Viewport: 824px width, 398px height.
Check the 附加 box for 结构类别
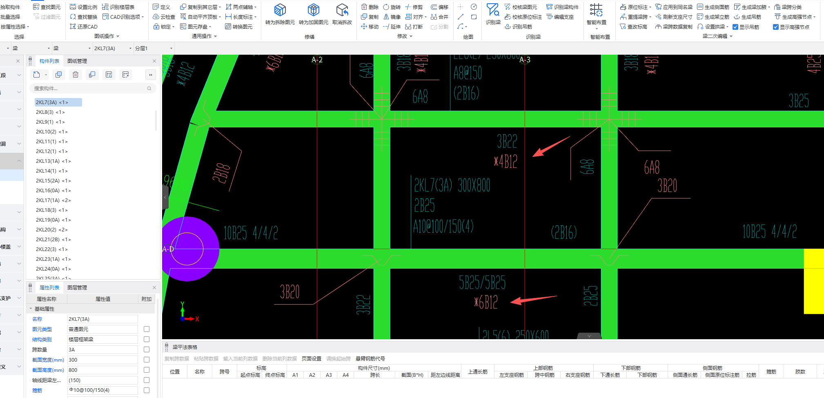pos(147,339)
